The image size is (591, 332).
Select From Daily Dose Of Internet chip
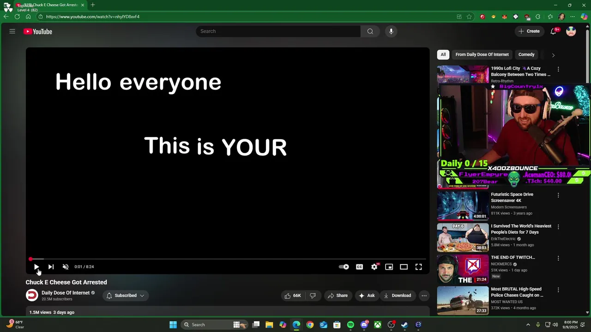tap(482, 54)
